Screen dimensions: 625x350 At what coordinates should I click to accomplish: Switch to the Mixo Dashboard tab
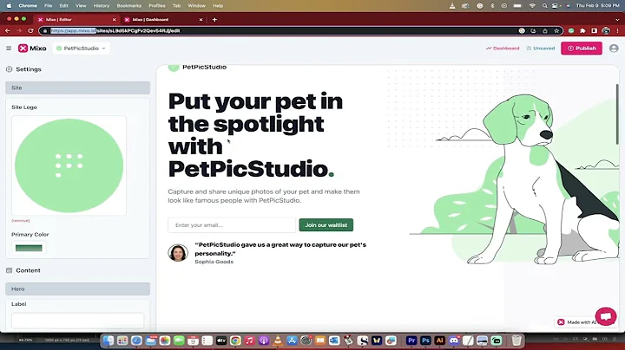[163, 19]
